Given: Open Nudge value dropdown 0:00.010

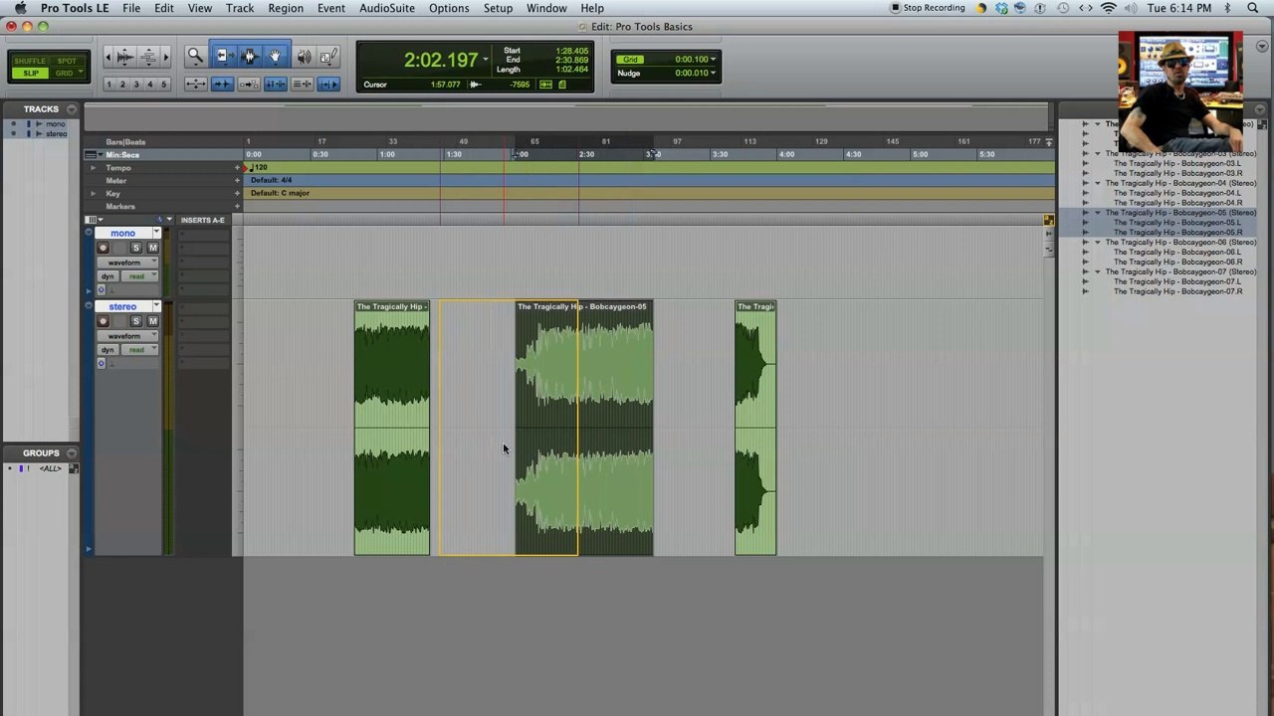Looking at the screenshot, I should tap(713, 73).
